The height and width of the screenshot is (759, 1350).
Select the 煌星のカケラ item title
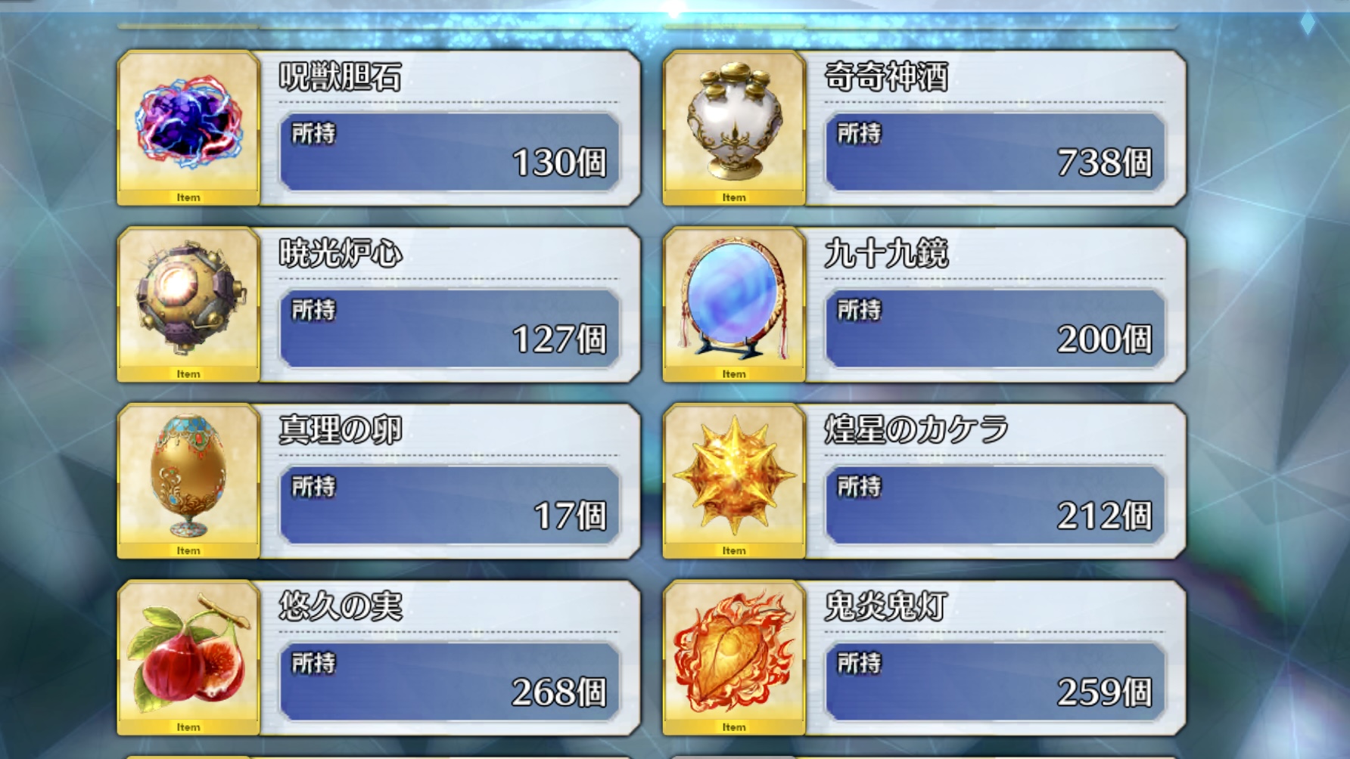(x=916, y=430)
